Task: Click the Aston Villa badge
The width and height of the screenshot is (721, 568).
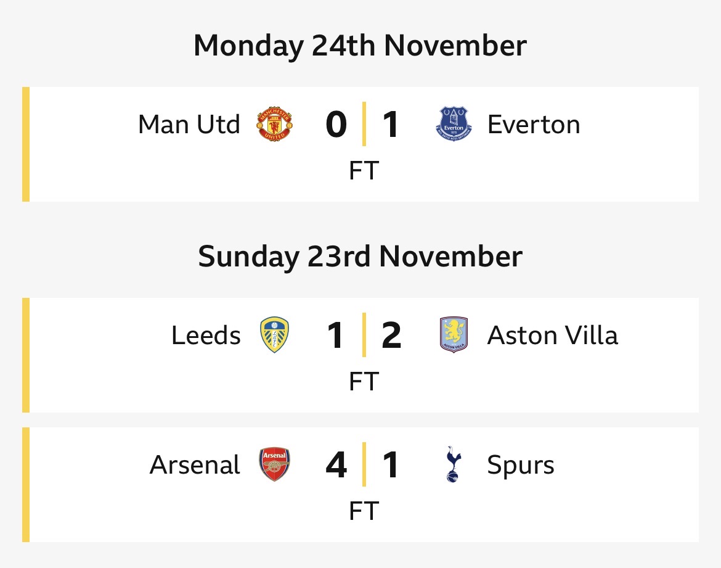Action: point(453,335)
